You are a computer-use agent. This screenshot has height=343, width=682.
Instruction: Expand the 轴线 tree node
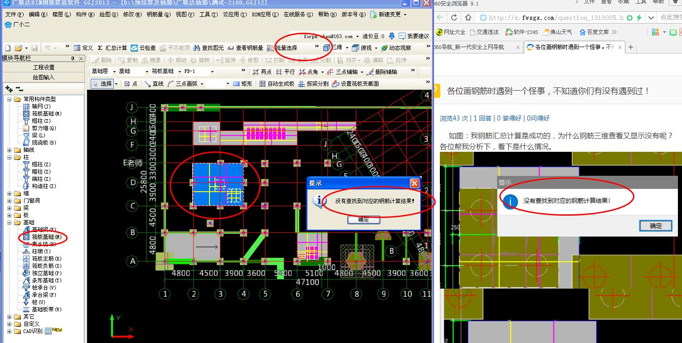pos(10,150)
